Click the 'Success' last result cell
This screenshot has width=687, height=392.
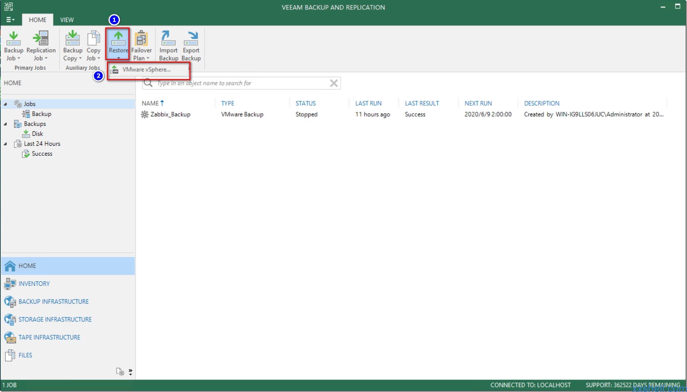[x=415, y=115]
